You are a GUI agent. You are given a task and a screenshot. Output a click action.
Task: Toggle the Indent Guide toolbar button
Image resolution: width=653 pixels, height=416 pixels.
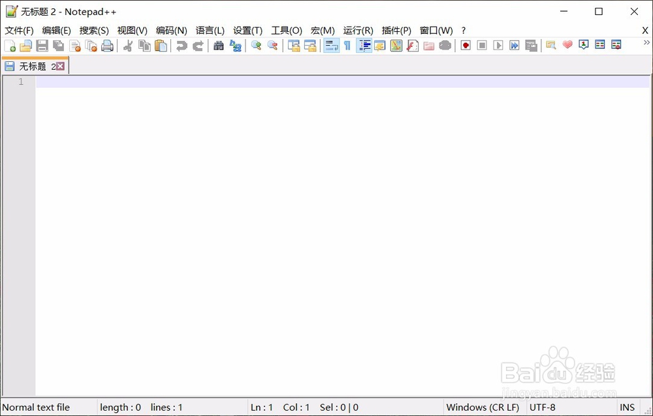click(x=364, y=46)
